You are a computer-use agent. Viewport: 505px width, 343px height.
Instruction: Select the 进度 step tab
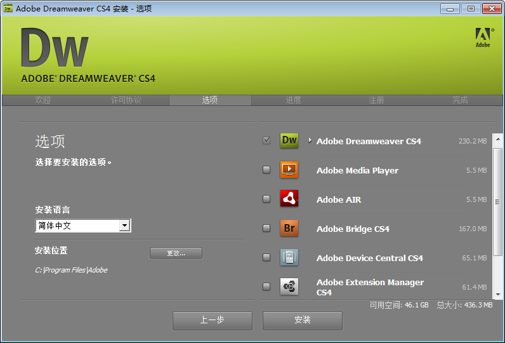pyautogui.click(x=293, y=100)
